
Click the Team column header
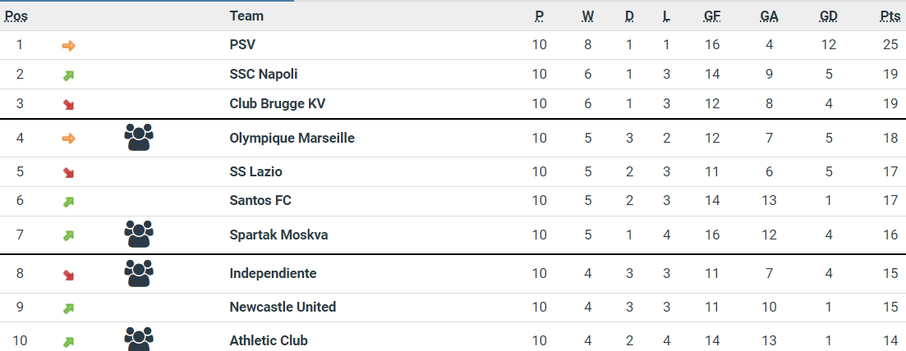(x=246, y=16)
